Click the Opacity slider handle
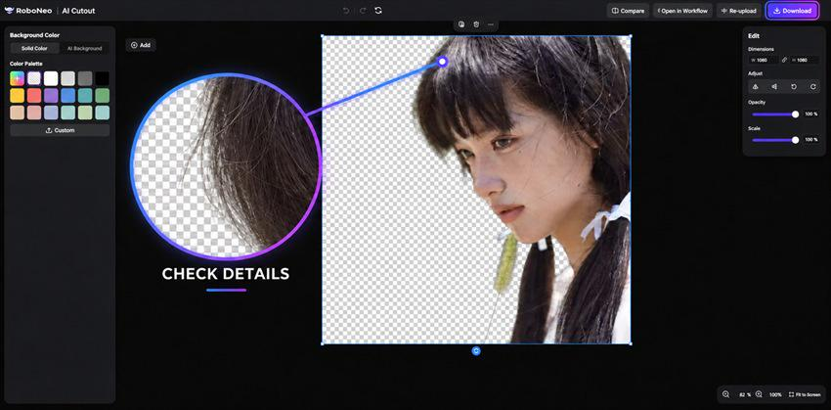 tap(795, 114)
